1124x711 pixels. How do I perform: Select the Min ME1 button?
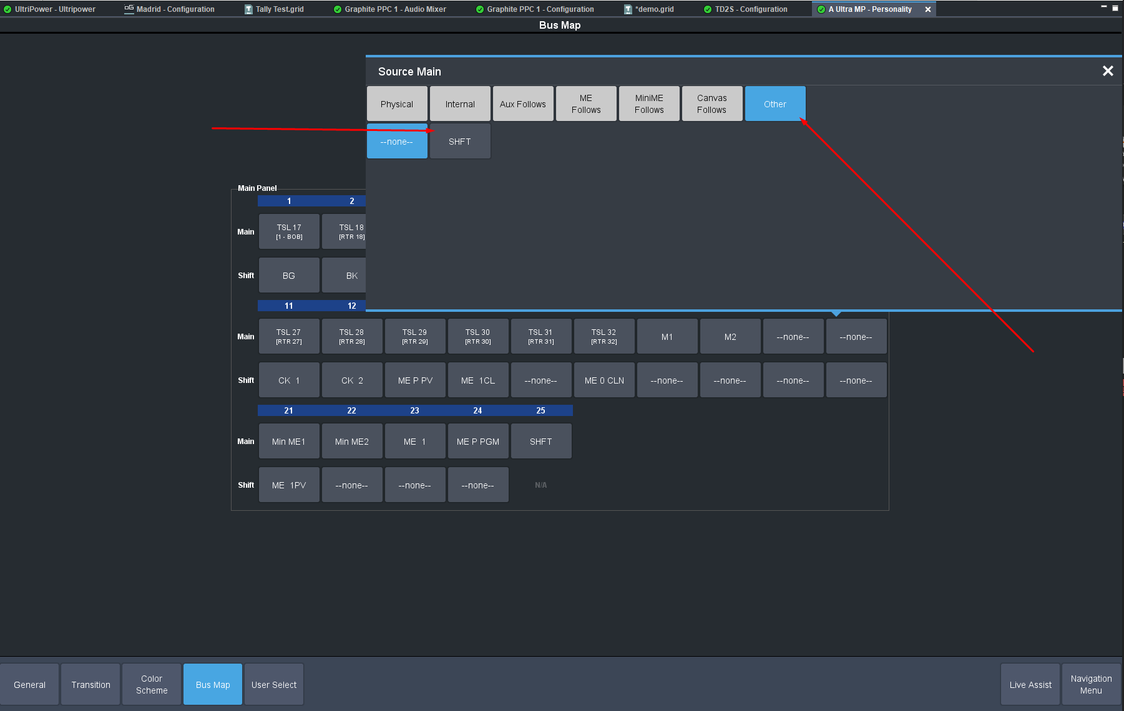coord(289,441)
